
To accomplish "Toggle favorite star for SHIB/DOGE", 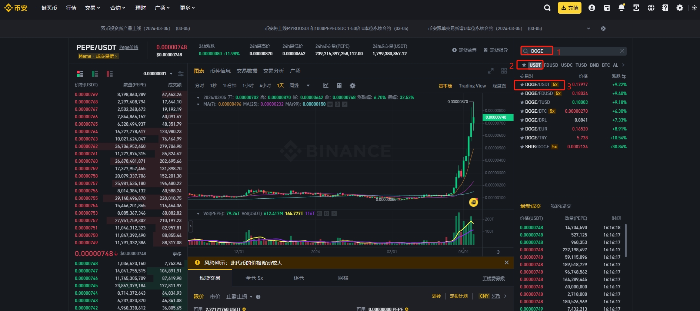I will [x=522, y=147].
